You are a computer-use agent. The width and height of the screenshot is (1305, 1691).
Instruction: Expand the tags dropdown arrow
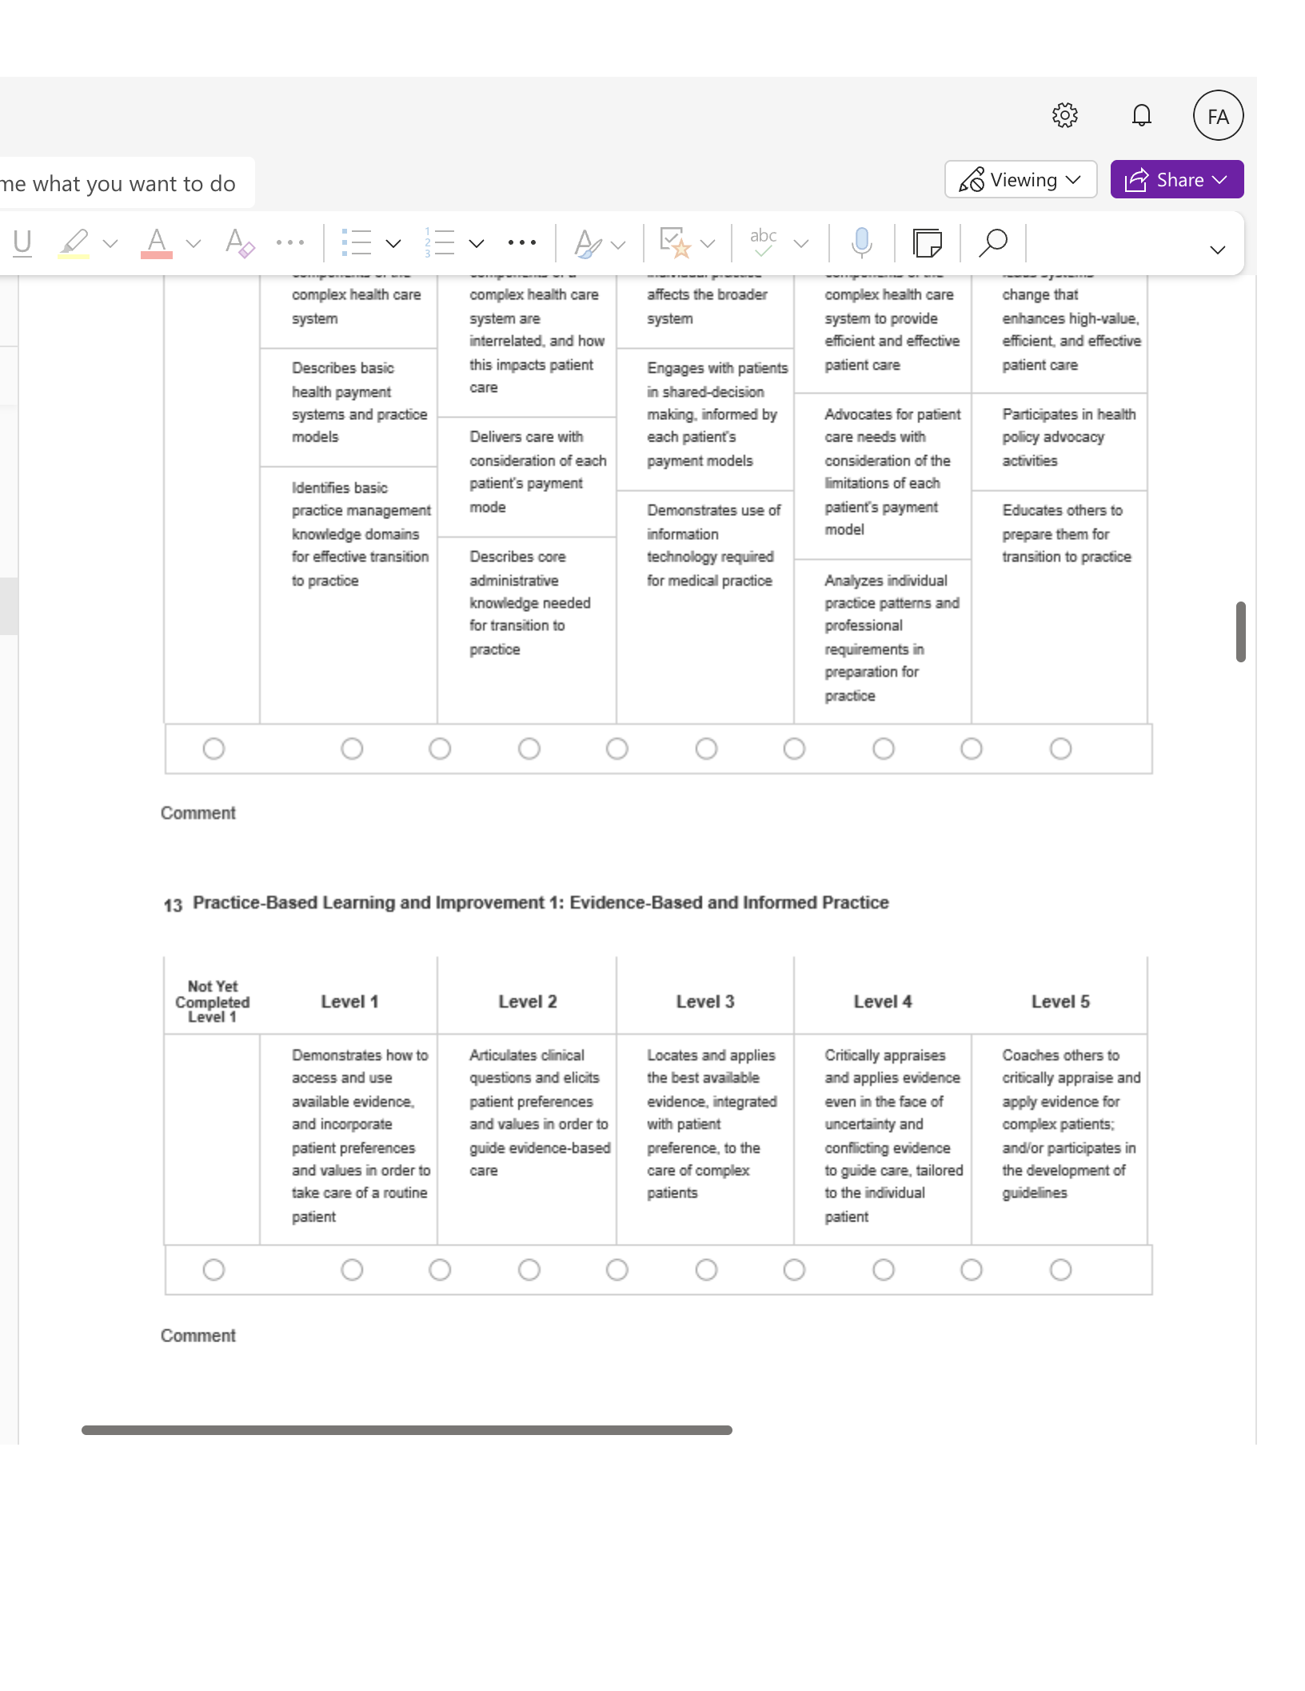[708, 243]
